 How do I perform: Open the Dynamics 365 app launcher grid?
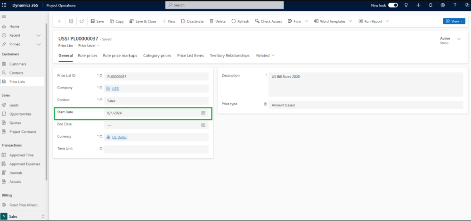[x=4, y=5]
